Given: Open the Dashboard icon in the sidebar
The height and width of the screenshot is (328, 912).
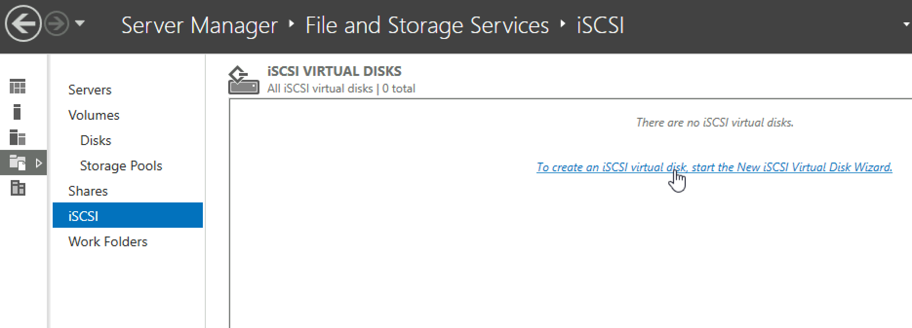Looking at the screenshot, I should pos(18,87).
